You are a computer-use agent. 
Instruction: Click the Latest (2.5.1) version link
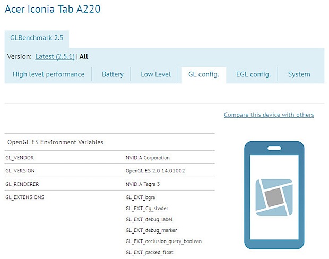pos(55,56)
